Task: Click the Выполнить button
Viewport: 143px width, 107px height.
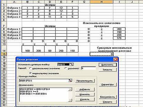Action: (108, 65)
